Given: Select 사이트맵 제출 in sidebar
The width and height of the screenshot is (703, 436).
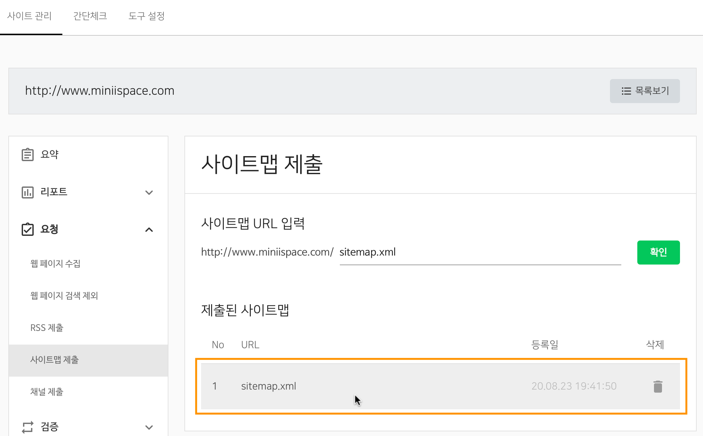Looking at the screenshot, I should pyautogui.click(x=54, y=360).
